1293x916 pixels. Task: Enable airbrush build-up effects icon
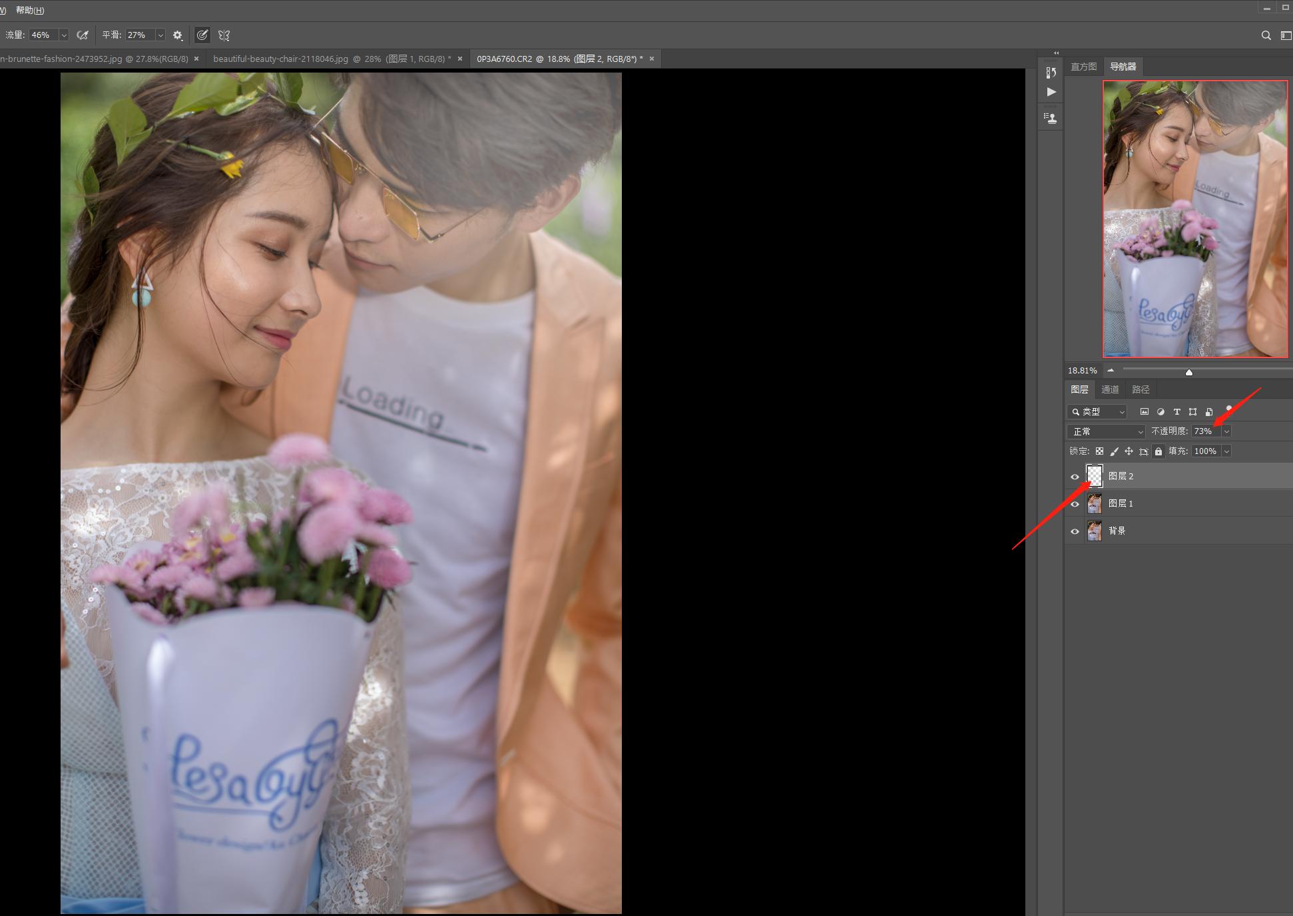[x=83, y=35]
